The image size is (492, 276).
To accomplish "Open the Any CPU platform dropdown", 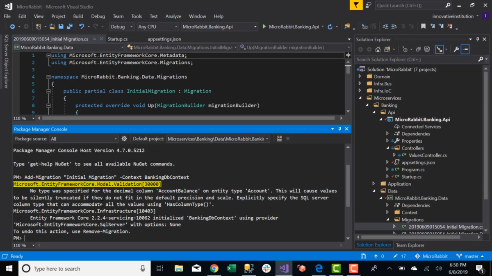I will (x=157, y=27).
